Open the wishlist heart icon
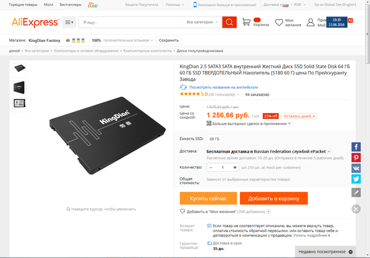Image resolution: width=370 pixels, height=258 pixels. [x=279, y=22]
